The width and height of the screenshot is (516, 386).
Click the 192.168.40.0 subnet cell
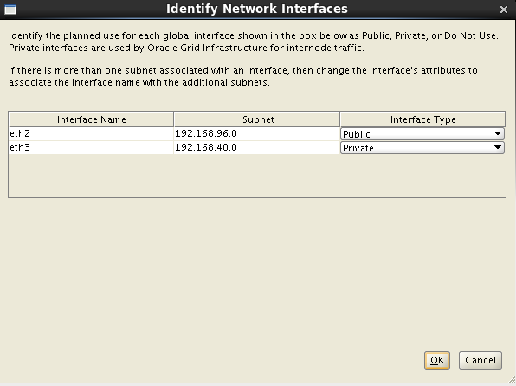pyautogui.click(x=257, y=147)
